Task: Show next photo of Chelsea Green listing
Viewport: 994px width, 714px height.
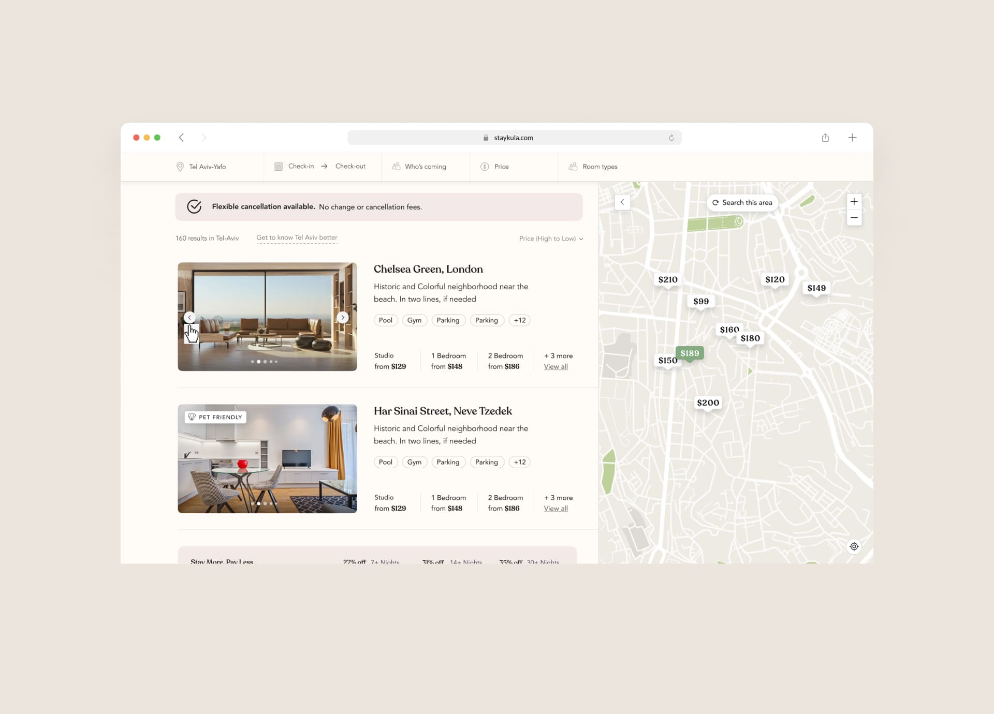Action: coord(342,317)
